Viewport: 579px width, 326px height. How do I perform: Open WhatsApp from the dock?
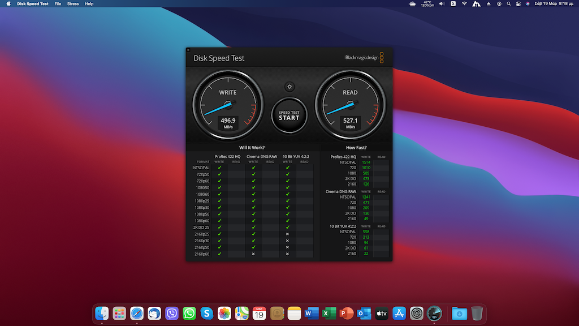tap(189, 314)
